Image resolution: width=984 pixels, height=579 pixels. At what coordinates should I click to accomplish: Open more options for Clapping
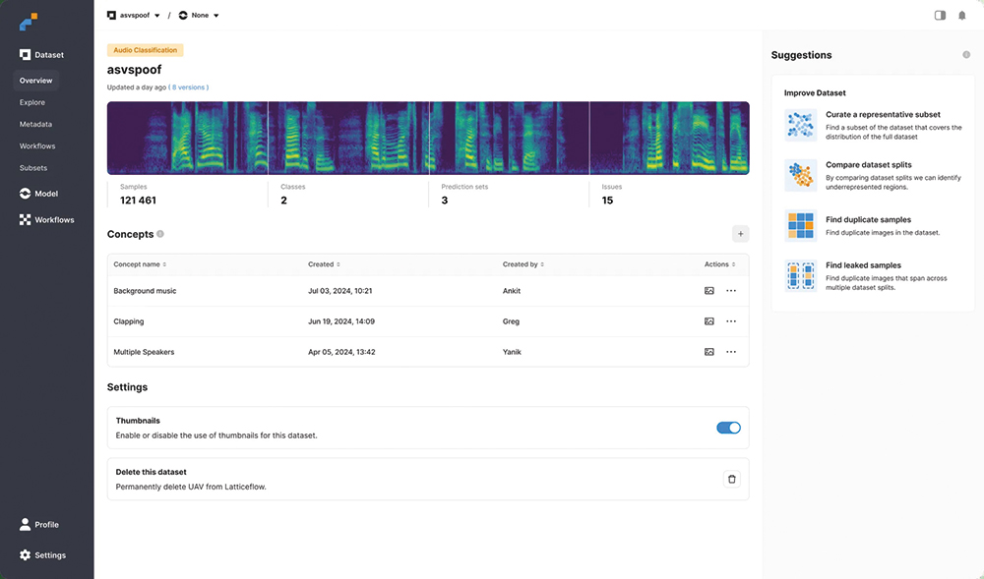coord(731,321)
